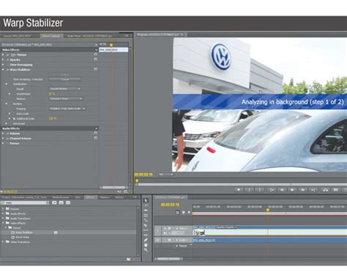Viewport: 347px width, 278px height.
Task: Toggle the Video 1 sync lock
Action: [169, 228]
